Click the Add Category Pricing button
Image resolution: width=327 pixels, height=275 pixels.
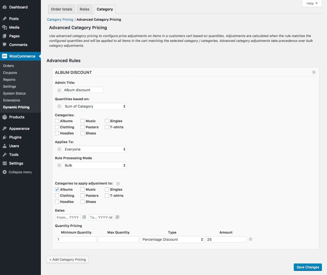[x=67, y=260]
